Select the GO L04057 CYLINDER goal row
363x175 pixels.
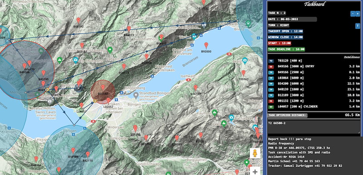pos(314,107)
